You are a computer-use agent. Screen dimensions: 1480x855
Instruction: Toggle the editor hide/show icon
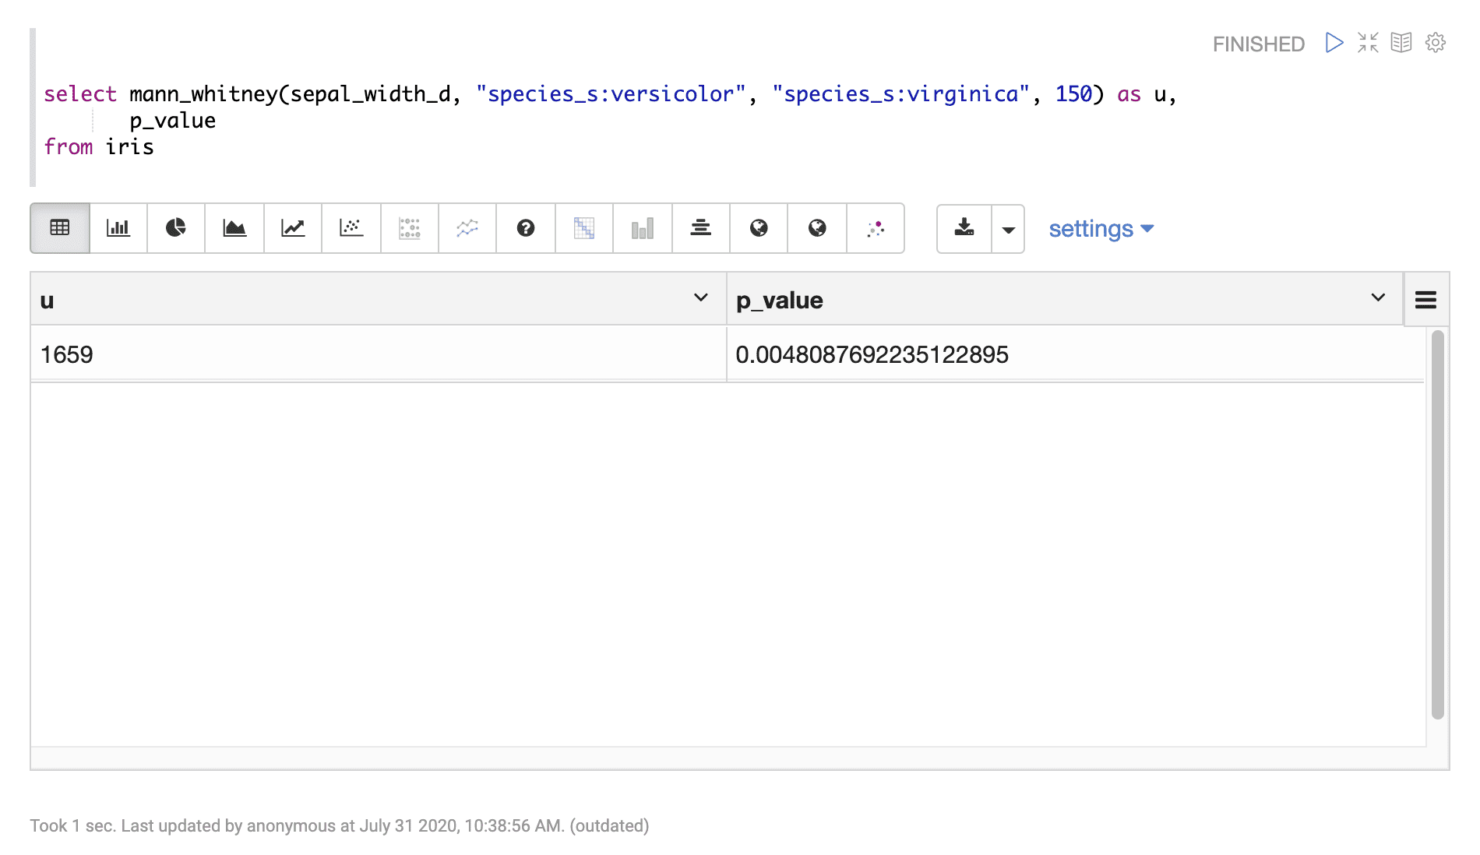[1368, 43]
